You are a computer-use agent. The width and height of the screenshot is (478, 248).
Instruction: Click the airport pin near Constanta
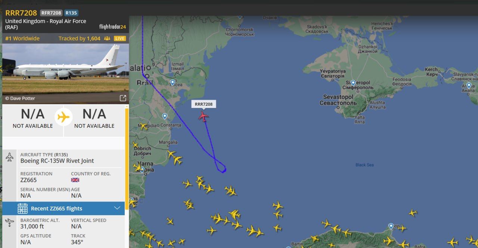tap(165, 116)
